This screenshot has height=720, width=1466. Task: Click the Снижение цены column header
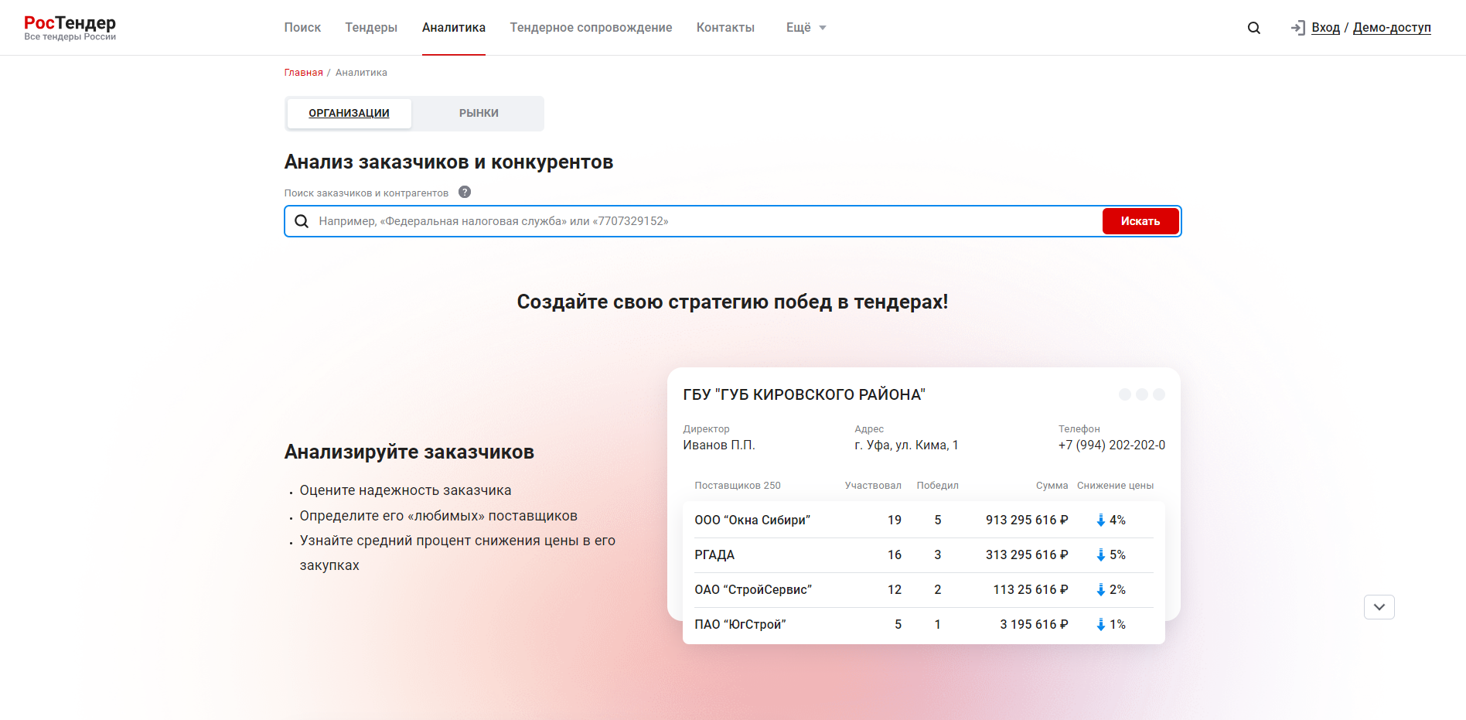point(1115,486)
